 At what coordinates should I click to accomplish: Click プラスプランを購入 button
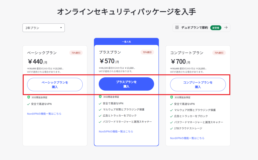pyautogui.click(x=126, y=84)
